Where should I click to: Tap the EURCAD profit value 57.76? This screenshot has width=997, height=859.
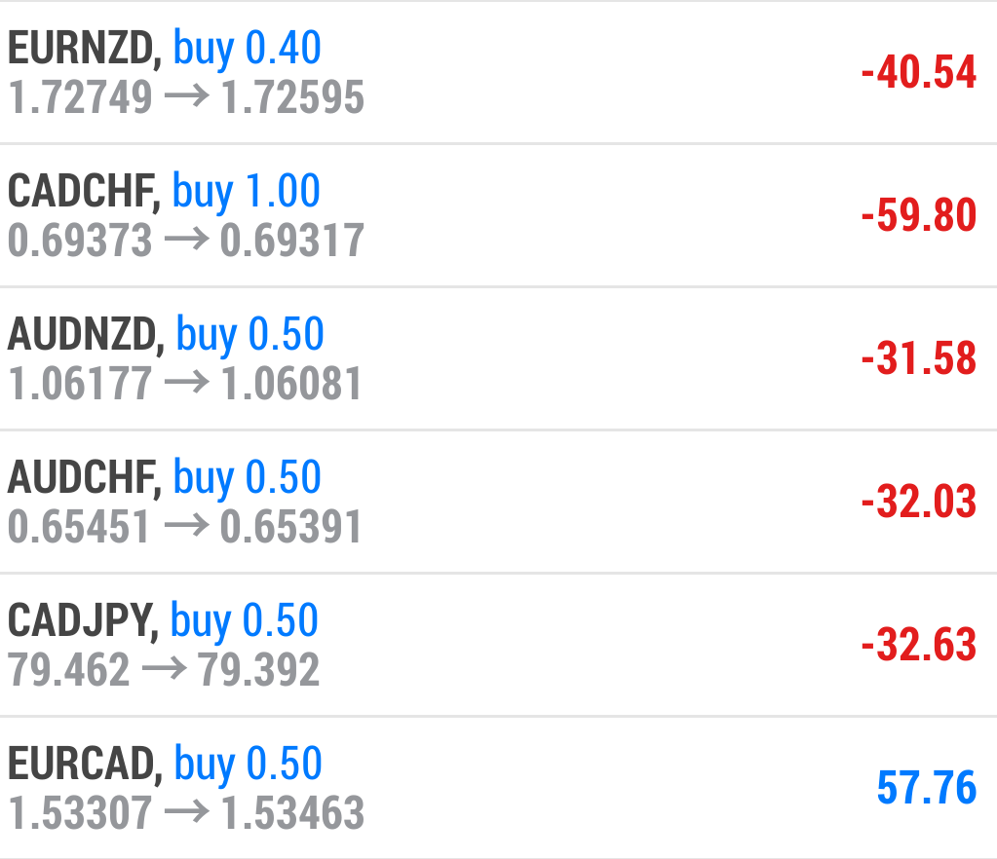tap(926, 787)
